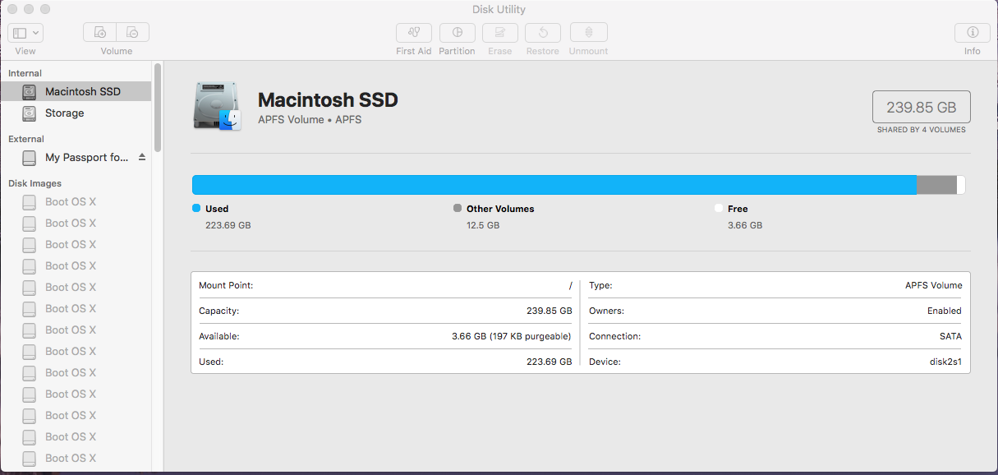This screenshot has height=475, width=998.
Task: Click the 'Device:' row label
Action: (605, 362)
